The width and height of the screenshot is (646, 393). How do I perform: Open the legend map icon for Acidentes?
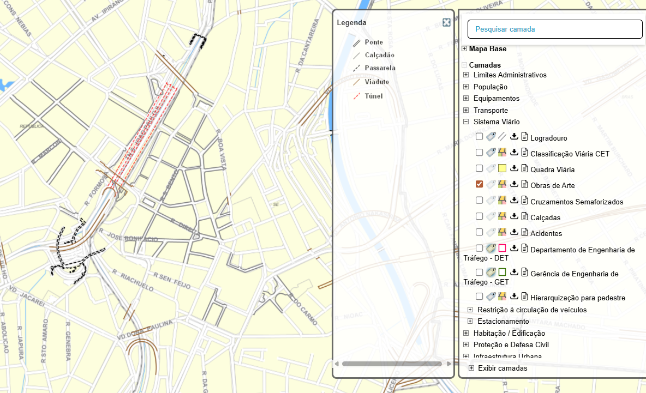pyautogui.click(x=503, y=232)
